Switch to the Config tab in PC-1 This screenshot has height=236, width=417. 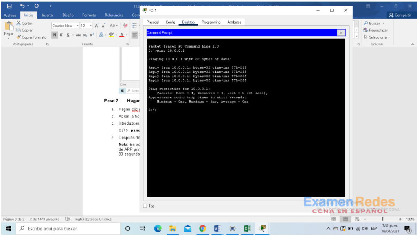170,22
